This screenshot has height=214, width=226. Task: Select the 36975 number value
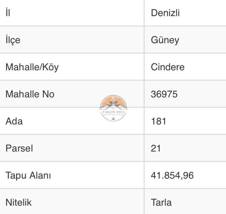pyautogui.click(x=164, y=94)
